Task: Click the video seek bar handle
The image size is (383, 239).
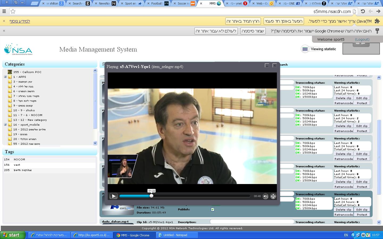Action: pyautogui.click(x=151, y=196)
